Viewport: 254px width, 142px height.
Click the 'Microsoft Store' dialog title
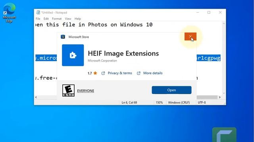click(79, 37)
